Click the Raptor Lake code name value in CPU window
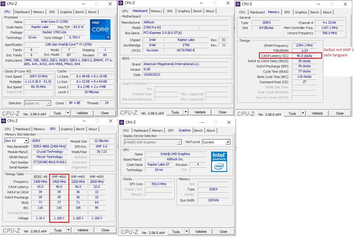The image size is (354, 238). (x=40, y=27)
